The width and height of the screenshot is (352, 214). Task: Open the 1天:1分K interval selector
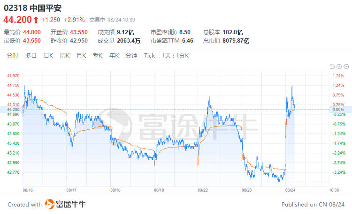(x=176, y=56)
